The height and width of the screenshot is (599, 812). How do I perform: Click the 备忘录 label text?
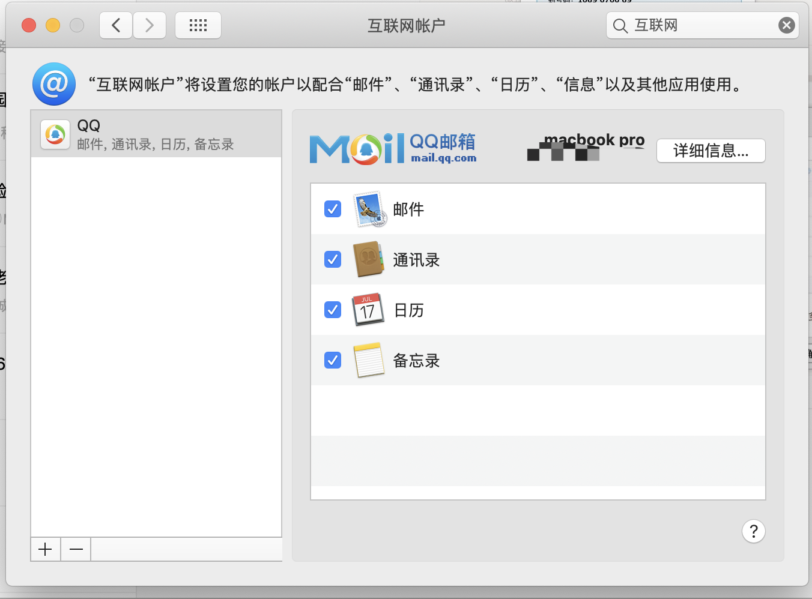pyautogui.click(x=416, y=361)
